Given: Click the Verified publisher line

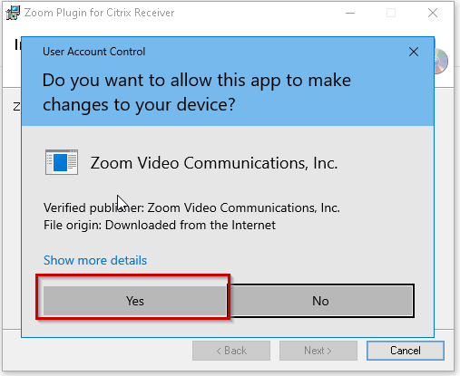Looking at the screenshot, I should click(x=191, y=207).
